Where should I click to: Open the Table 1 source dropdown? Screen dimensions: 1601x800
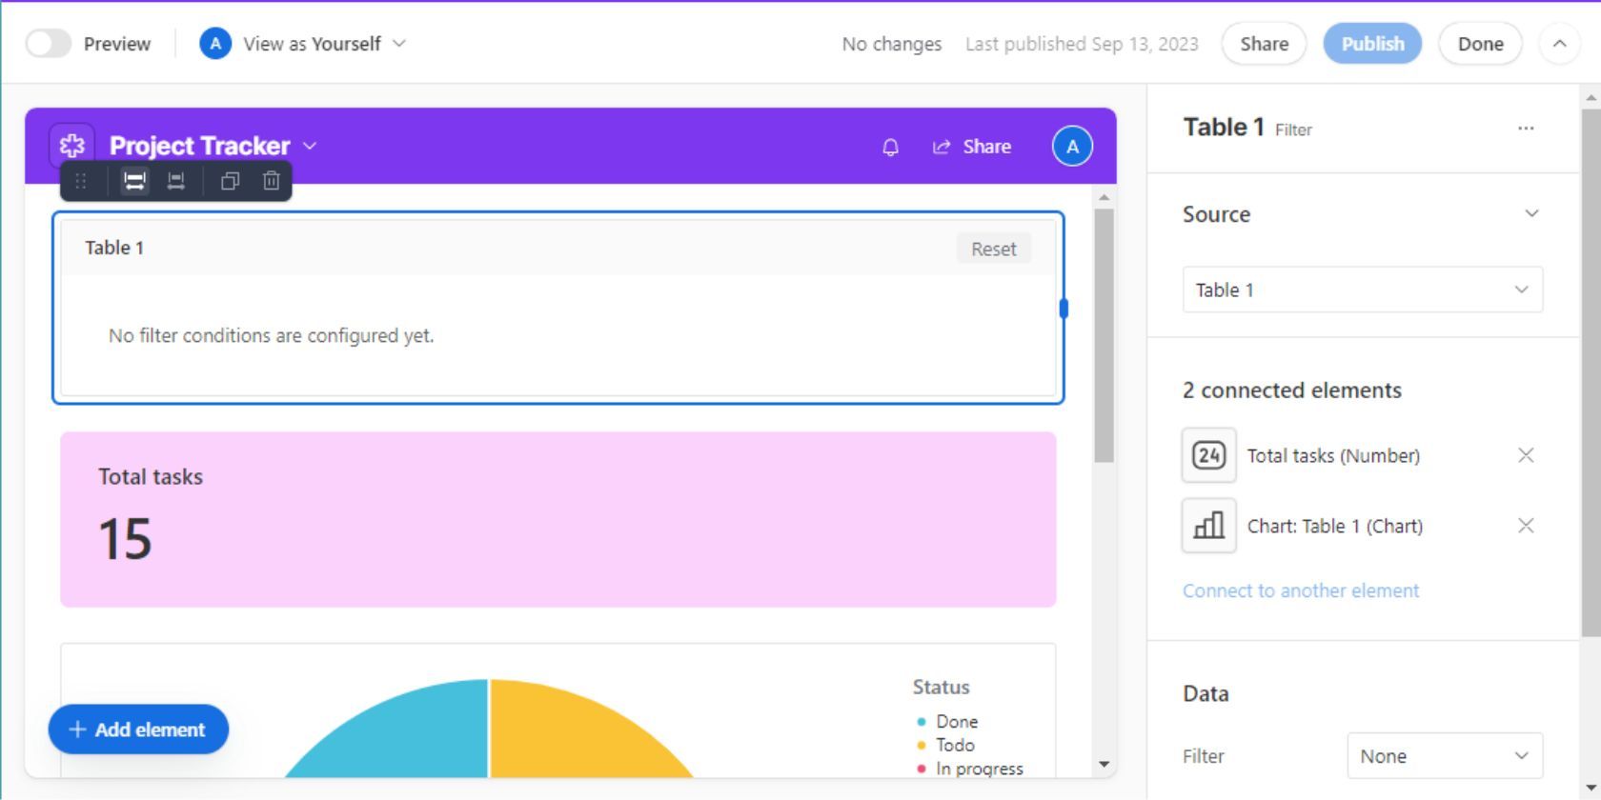[1362, 290]
